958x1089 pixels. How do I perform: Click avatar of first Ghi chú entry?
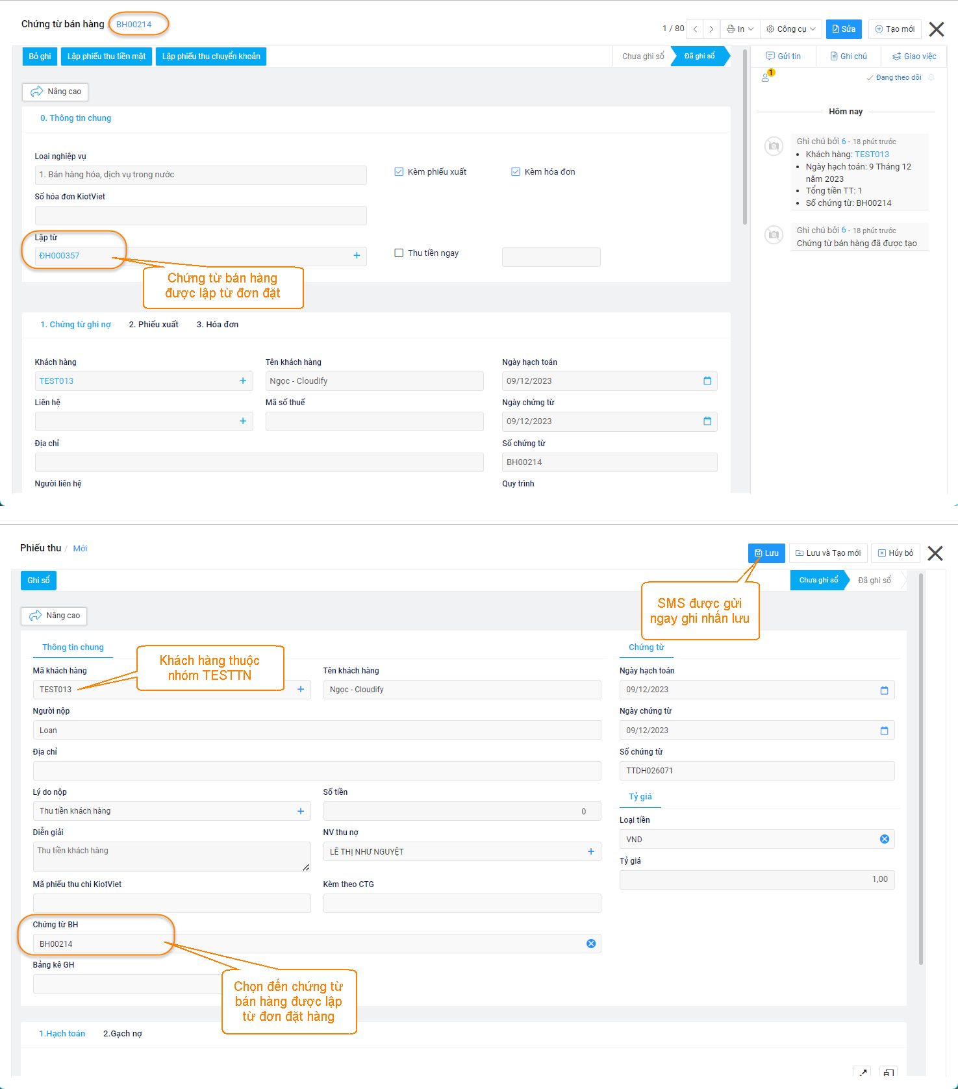[x=774, y=146]
